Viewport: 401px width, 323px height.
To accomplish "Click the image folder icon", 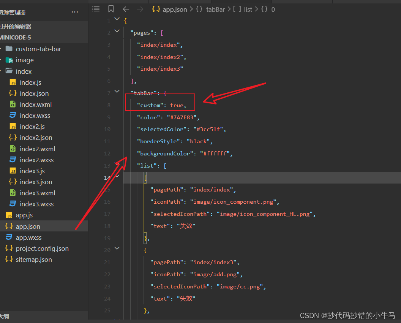I will pos(9,60).
